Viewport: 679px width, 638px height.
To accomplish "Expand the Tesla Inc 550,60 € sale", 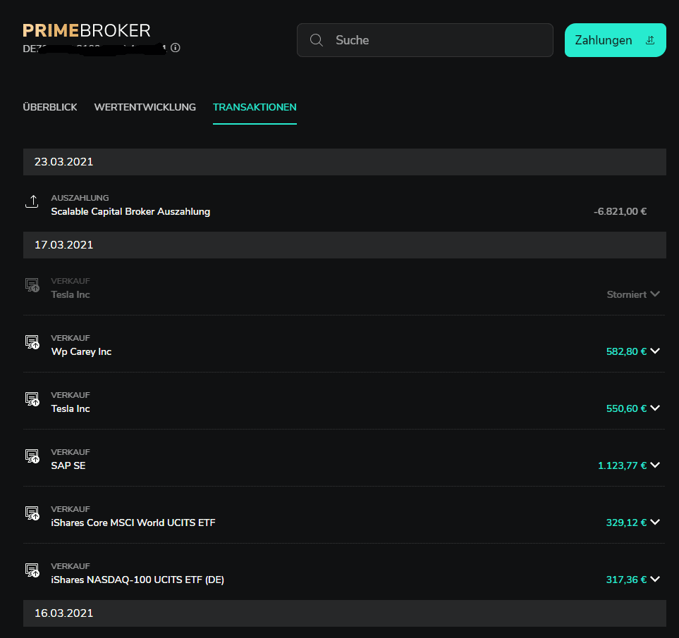I will 655,408.
